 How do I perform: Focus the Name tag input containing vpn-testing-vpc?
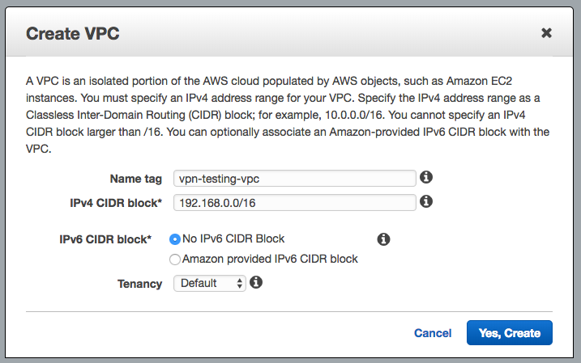point(294,178)
